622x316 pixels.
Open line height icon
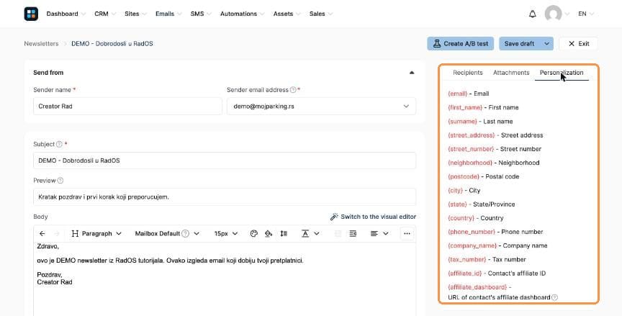click(x=283, y=233)
